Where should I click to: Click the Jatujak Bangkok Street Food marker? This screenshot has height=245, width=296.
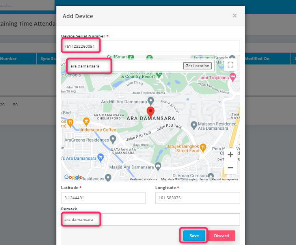pyautogui.click(x=203, y=148)
